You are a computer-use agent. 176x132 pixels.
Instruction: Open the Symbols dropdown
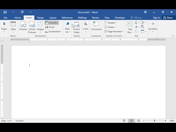click(x=153, y=27)
